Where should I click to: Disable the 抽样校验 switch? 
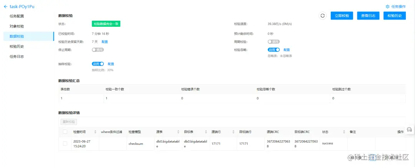pyautogui.click(x=98, y=64)
